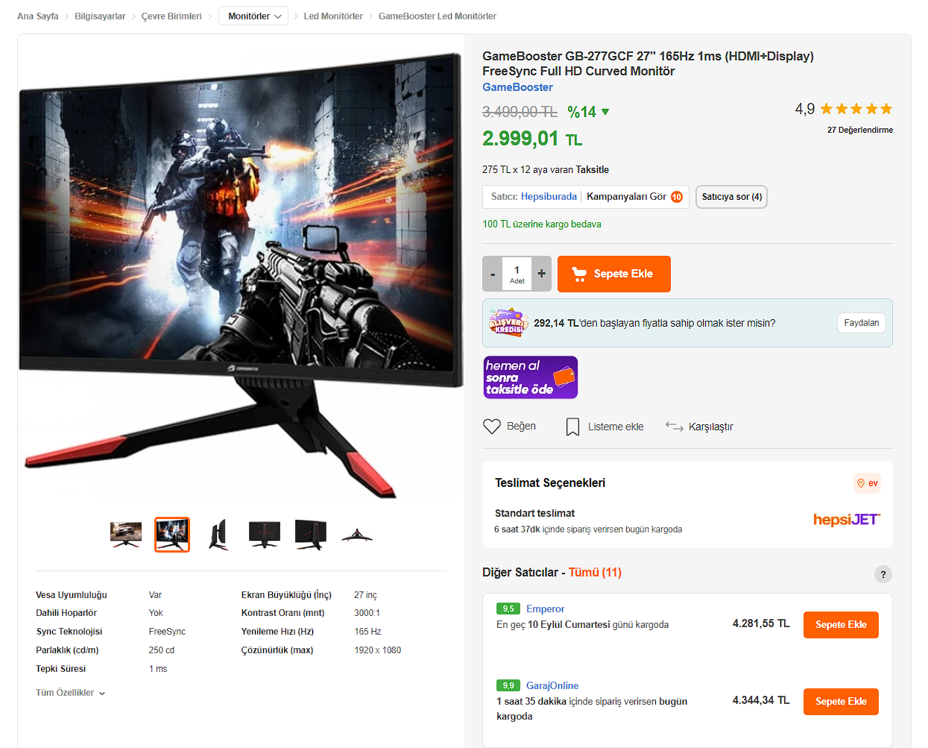This screenshot has height=748, width=928.
Task: Click the question mark help icon
Action: (883, 574)
